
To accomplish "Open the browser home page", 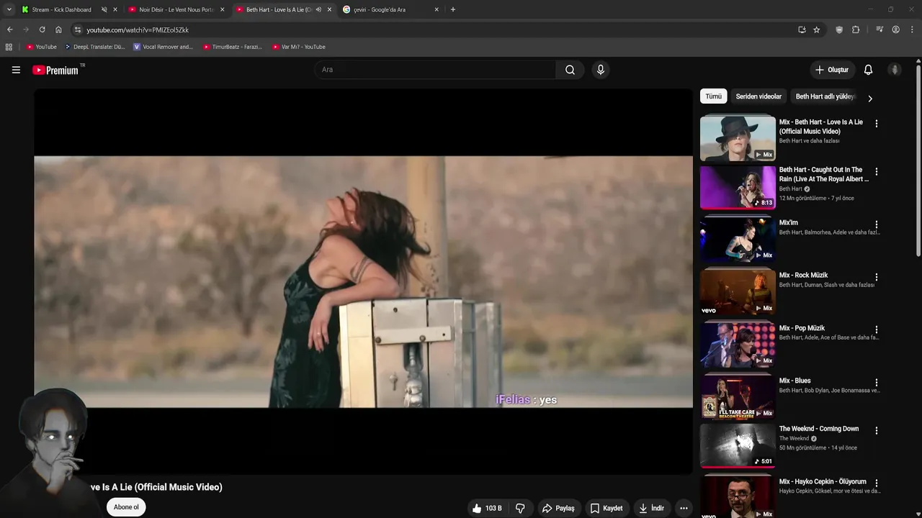I will (x=58, y=29).
